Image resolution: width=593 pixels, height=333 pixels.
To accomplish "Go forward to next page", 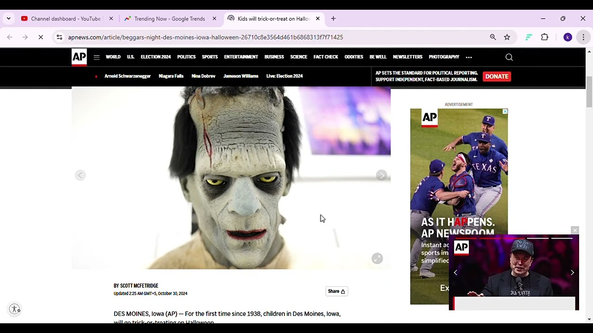I will [x=25, y=37].
